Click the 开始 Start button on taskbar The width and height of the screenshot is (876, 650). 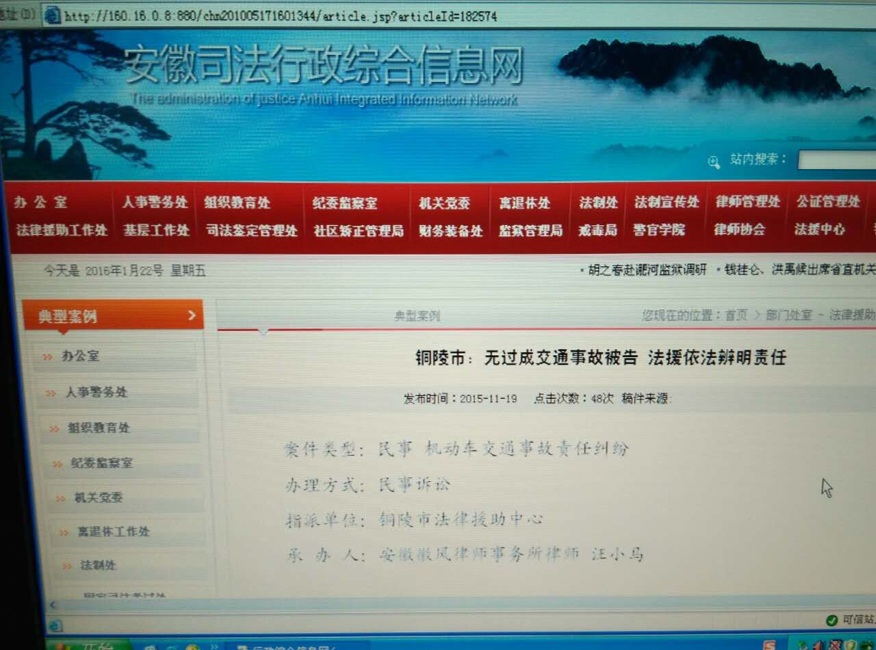(x=89, y=645)
